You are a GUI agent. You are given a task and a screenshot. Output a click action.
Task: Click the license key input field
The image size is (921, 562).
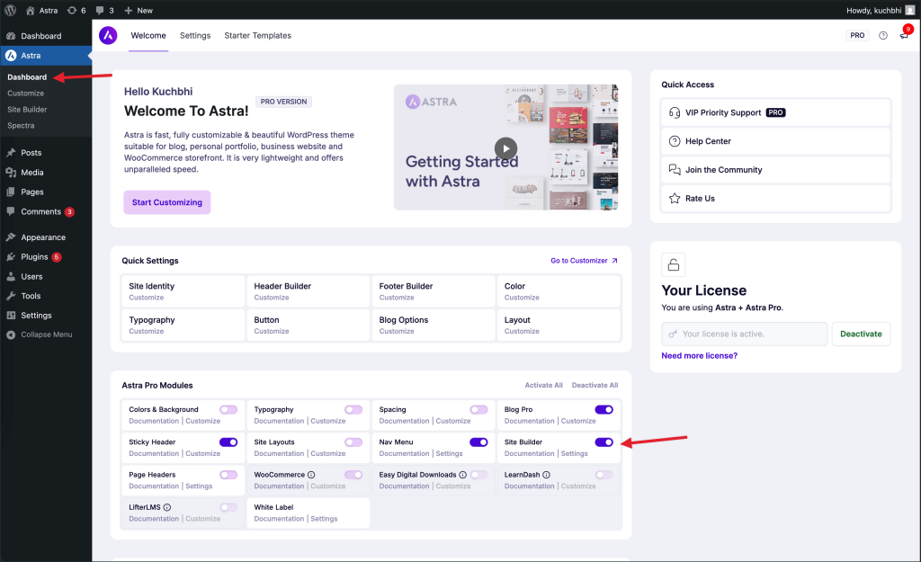coord(747,334)
